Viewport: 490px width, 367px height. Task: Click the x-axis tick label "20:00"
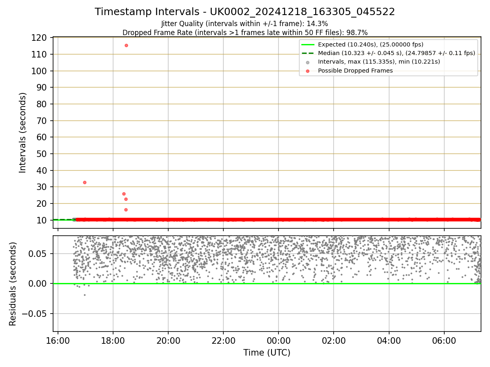[168, 340]
